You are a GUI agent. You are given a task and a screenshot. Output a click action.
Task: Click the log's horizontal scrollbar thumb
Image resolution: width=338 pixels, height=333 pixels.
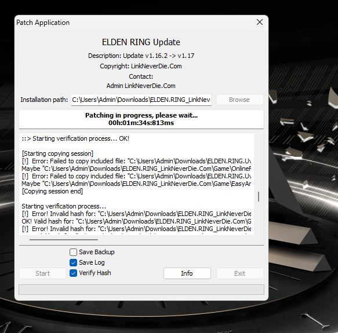coord(64,239)
